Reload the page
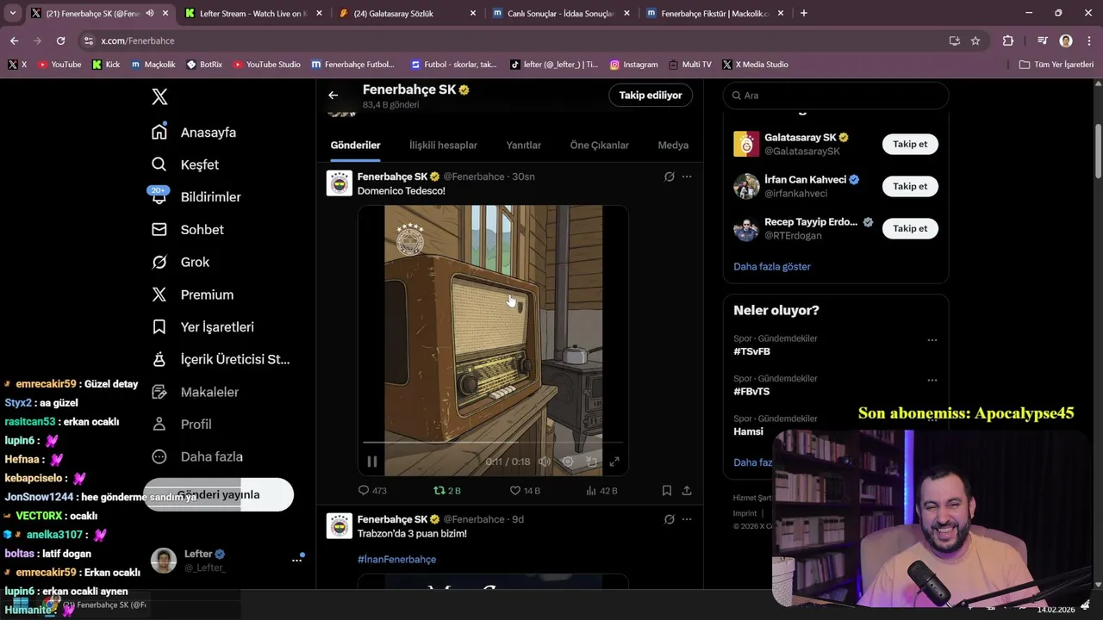Image resolution: width=1103 pixels, height=620 pixels. point(60,40)
